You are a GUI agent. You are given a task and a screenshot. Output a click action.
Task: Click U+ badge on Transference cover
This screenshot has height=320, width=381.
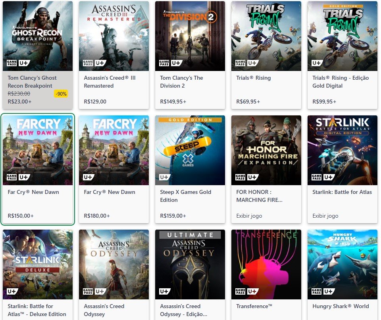[253, 291]
